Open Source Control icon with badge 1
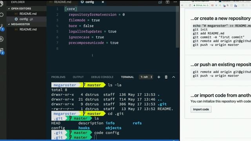The width and height of the screenshot is (251, 141). coord(2,27)
